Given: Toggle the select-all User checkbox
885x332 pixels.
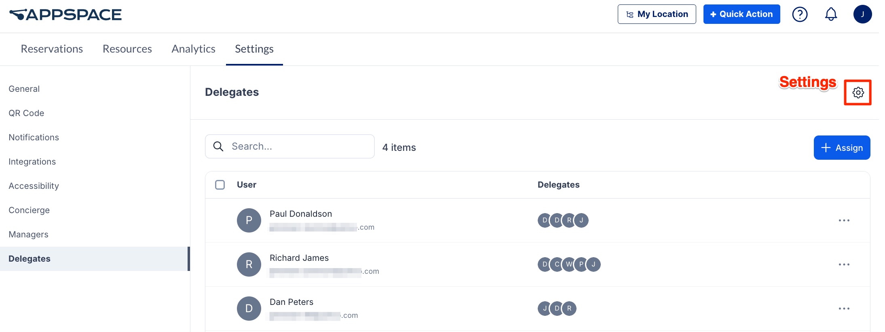Looking at the screenshot, I should click(x=220, y=185).
